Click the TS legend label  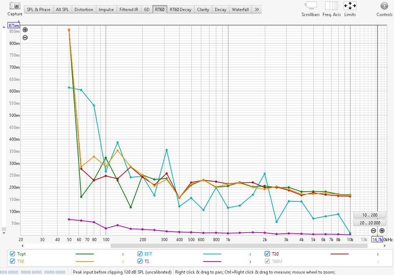tap(147, 261)
